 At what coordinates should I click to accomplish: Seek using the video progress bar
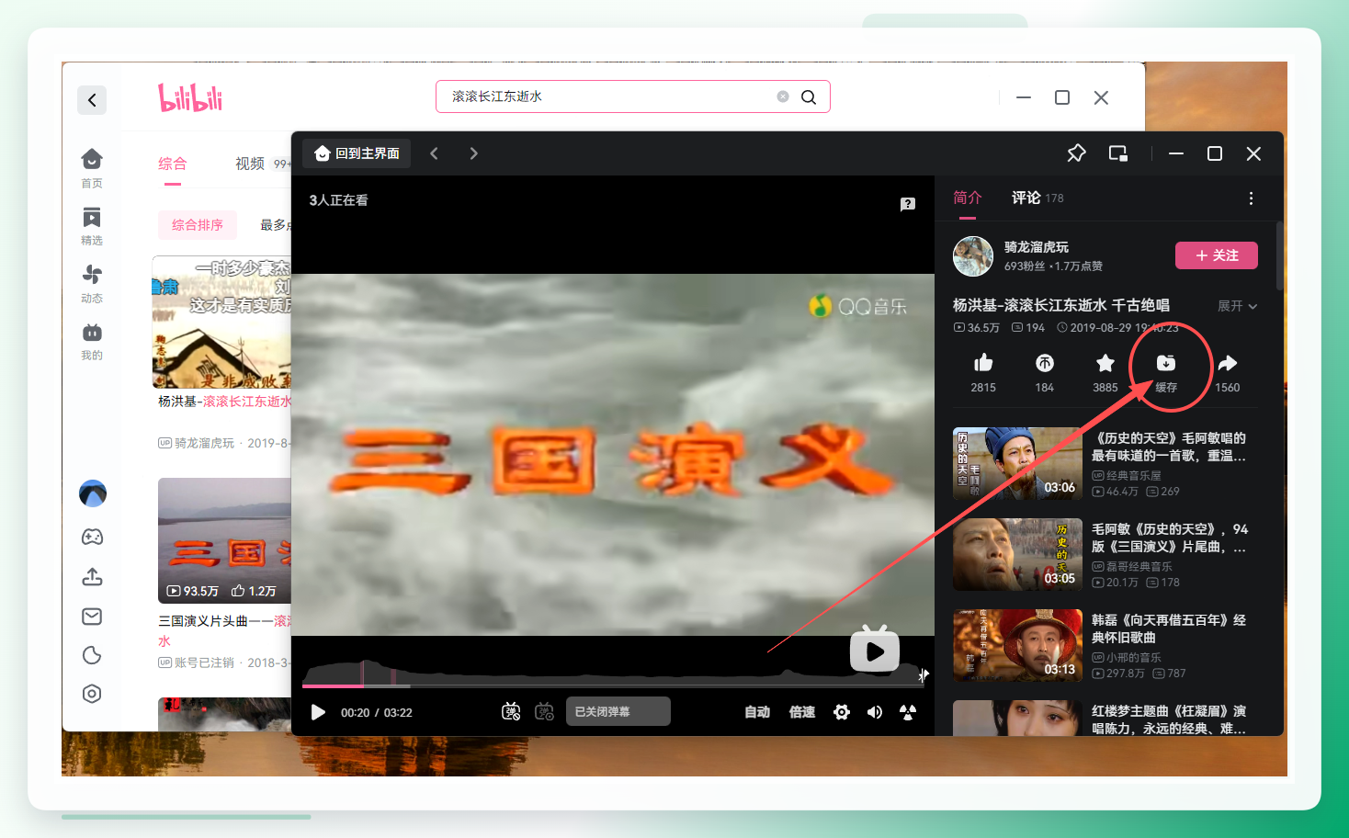pos(612,685)
